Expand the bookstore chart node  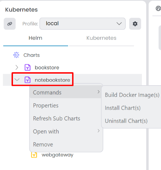(x=17, y=67)
